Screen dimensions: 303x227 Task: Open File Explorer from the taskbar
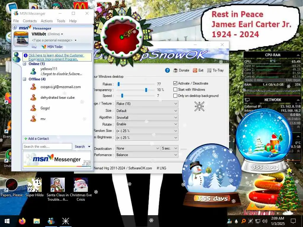tap(36, 221)
